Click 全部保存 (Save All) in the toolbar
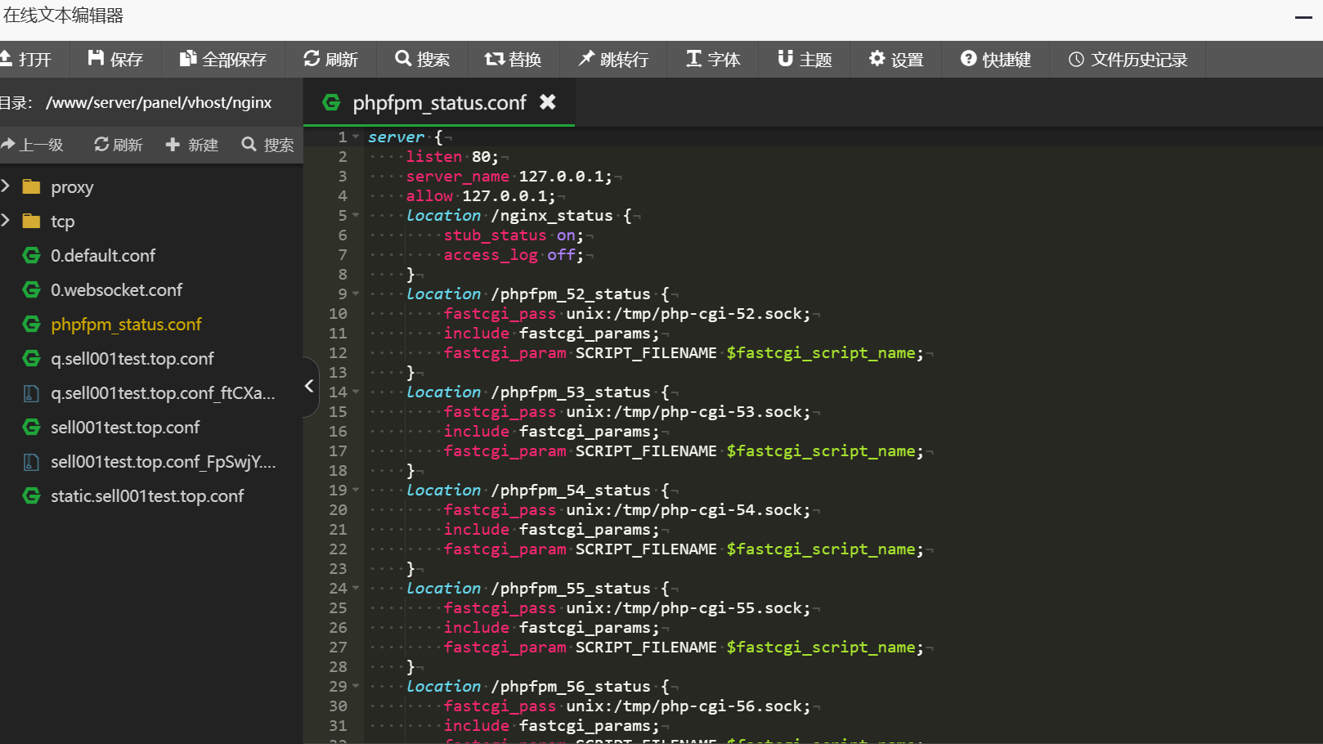This screenshot has width=1323, height=744. tap(223, 60)
